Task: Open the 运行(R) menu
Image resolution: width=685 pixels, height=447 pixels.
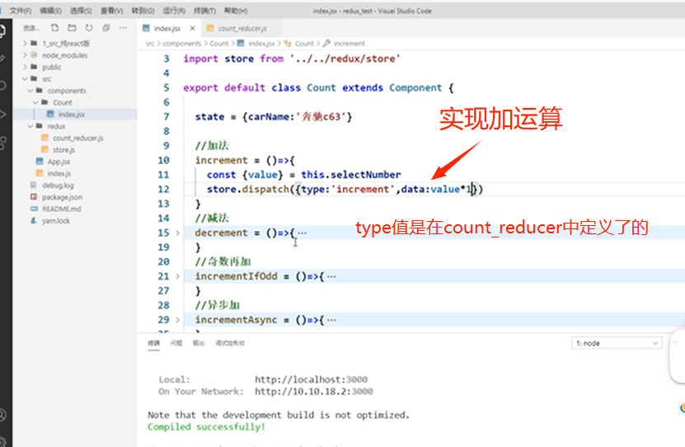Action: 174,11
